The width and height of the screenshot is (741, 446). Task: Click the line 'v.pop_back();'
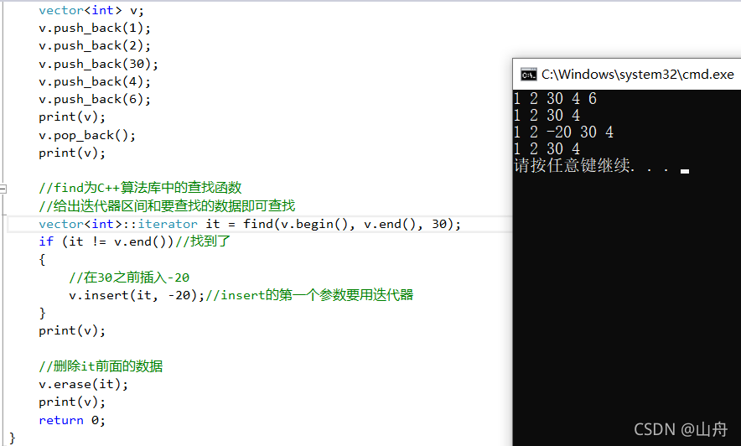[x=87, y=136]
